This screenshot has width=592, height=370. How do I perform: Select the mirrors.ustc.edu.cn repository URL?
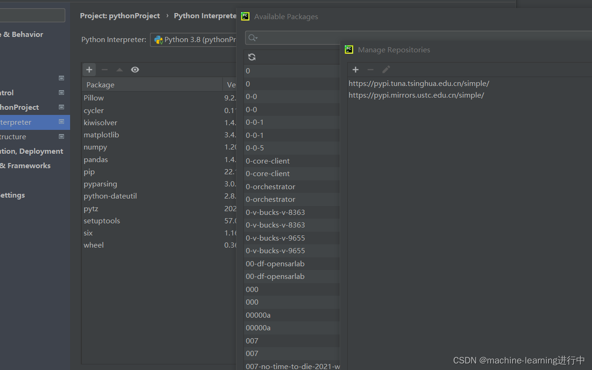pos(416,95)
